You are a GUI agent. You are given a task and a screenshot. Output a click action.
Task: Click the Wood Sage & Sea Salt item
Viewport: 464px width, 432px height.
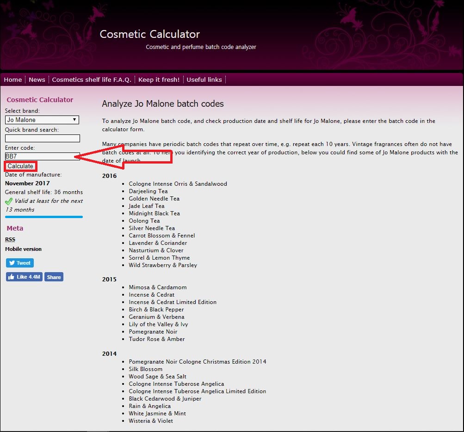coord(157,377)
